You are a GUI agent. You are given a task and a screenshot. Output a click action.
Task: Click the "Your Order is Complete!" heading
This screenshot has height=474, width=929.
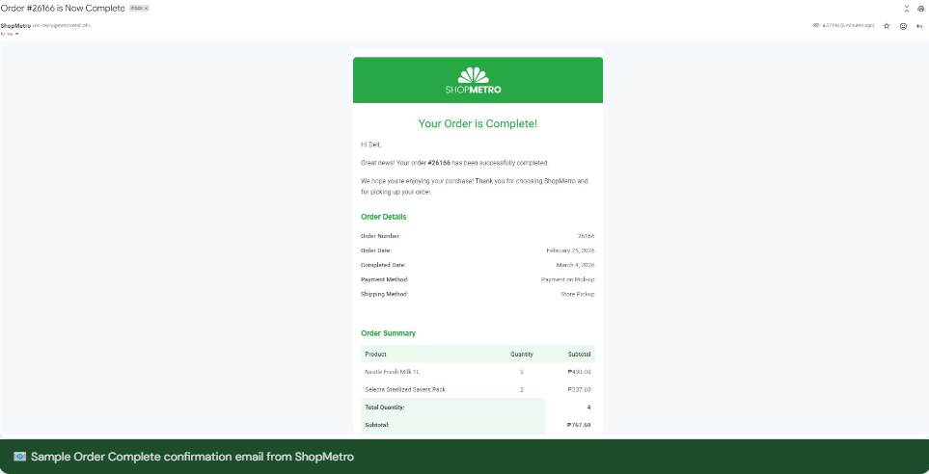pyautogui.click(x=478, y=123)
